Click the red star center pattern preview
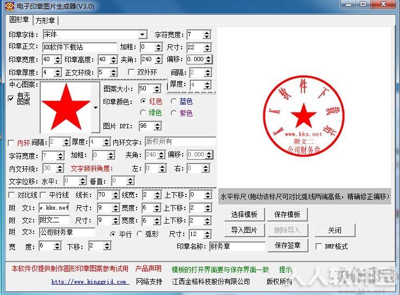The image size is (400, 295). coord(66,107)
